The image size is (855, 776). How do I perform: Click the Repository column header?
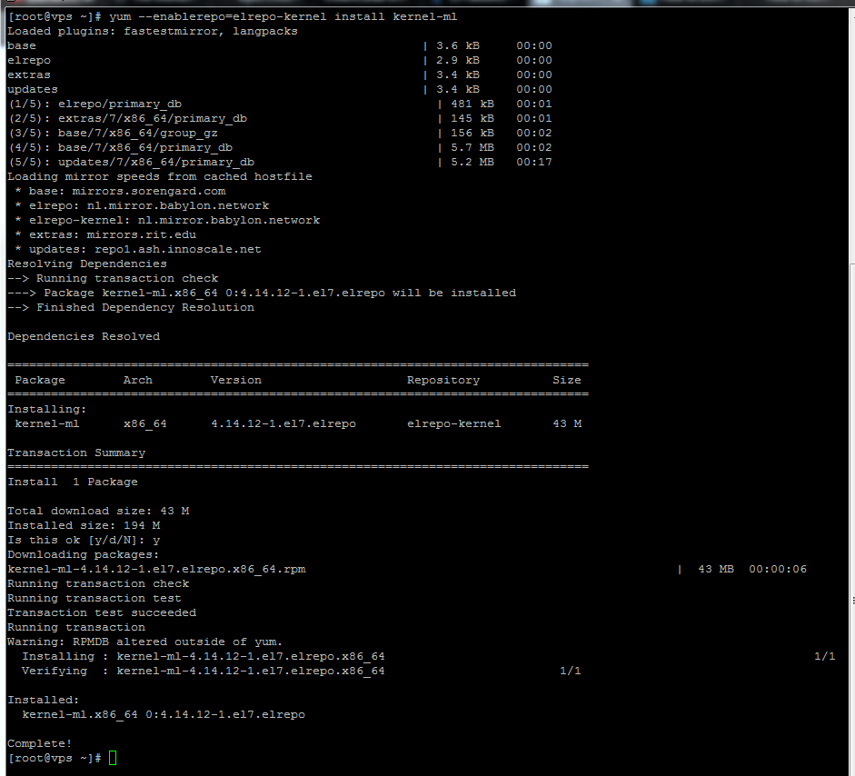coord(443,380)
